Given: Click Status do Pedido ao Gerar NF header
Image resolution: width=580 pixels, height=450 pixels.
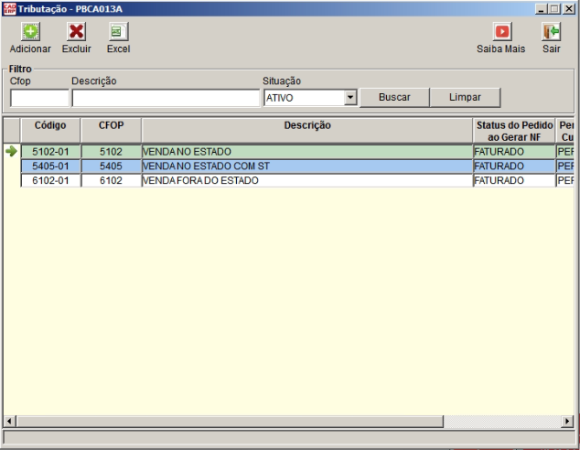Looking at the screenshot, I should click(x=514, y=131).
